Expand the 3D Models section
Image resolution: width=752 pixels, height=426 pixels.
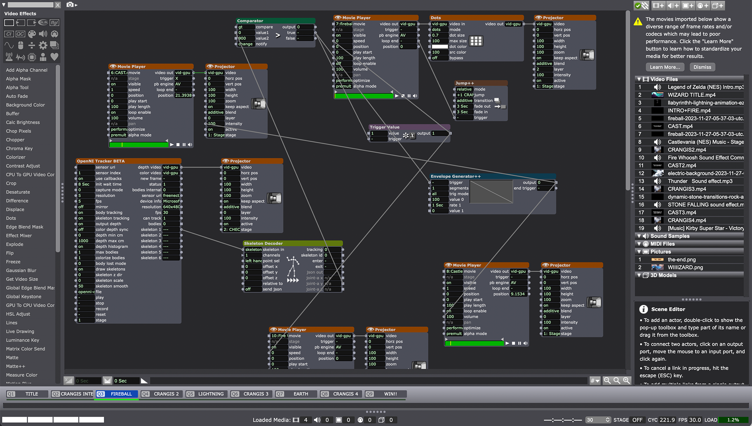[x=639, y=275]
